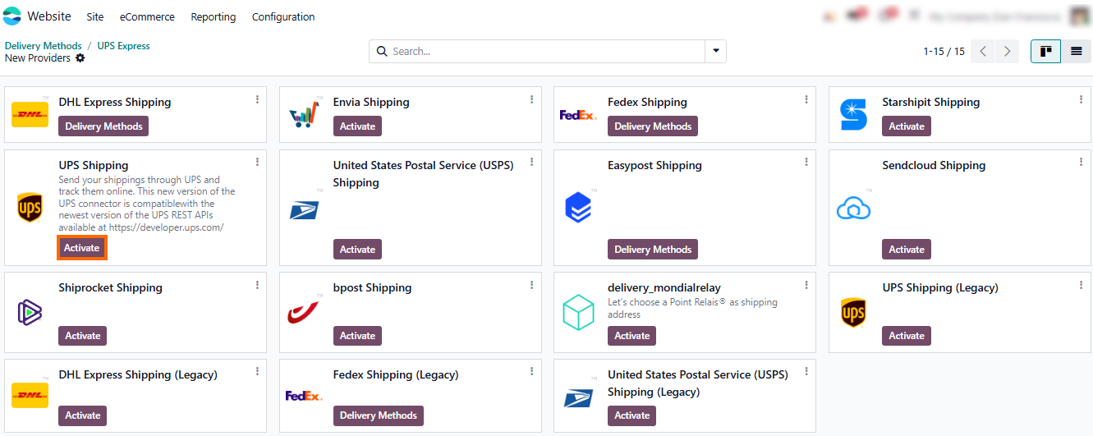Expand the search options dropdown arrow
This screenshot has height=436, width=1093.
pyautogui.click(x=716, y=52)
